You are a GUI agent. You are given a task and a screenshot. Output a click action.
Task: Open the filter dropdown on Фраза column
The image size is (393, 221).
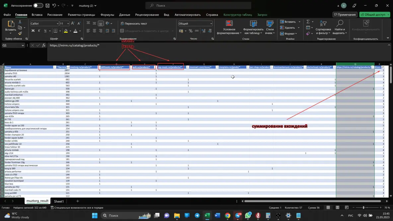coord(54,67)
